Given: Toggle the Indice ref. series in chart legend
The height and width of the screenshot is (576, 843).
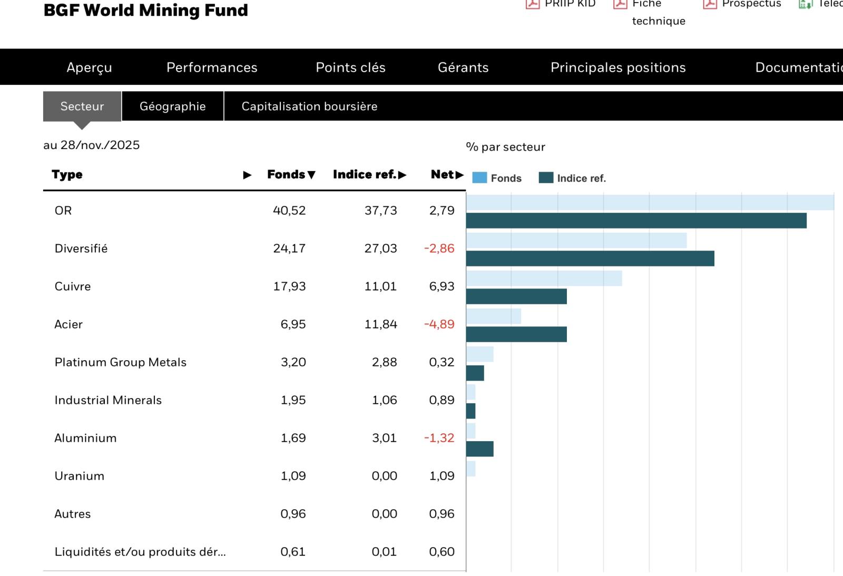Looking at the screenshot, I should (x=581, y=178).
